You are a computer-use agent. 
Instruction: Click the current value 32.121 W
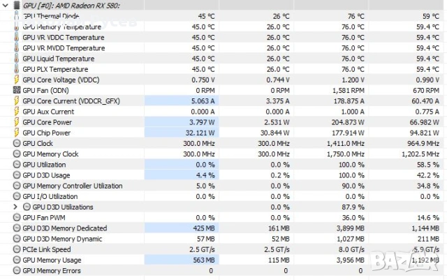pyautogui.click(x=200, y=133)
